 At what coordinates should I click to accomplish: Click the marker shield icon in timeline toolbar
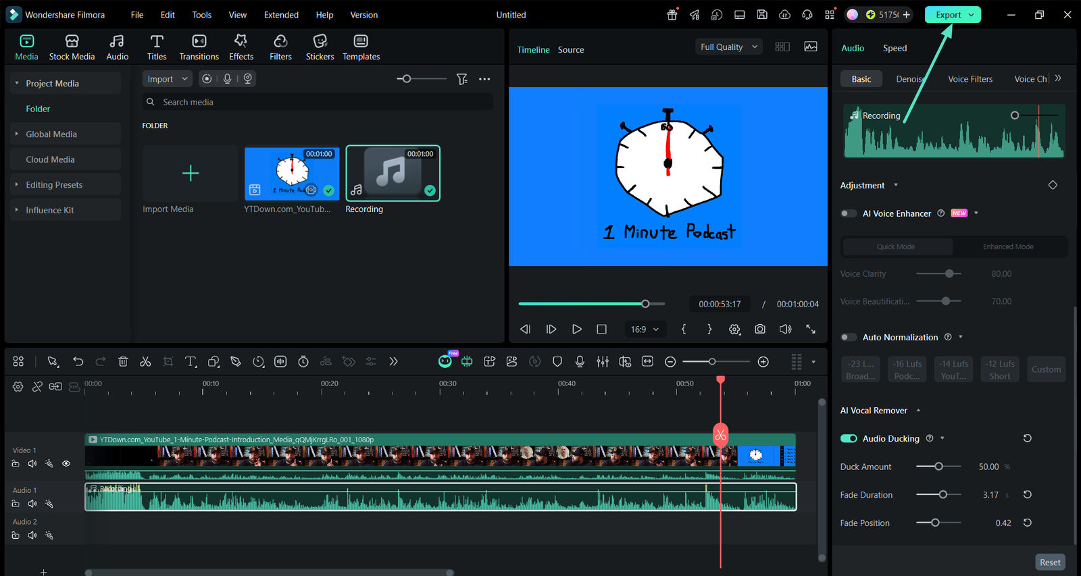[x=557, y=362]
